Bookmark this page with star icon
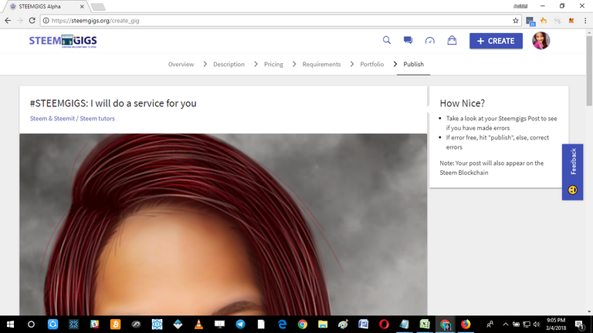 [516, 21]
